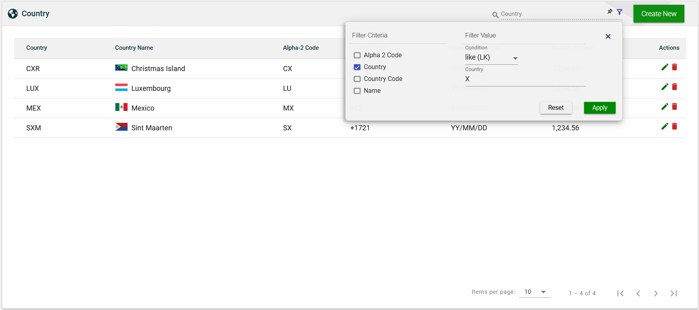Jump to the last page
The image size is (699, 310).
click(674, 293)
